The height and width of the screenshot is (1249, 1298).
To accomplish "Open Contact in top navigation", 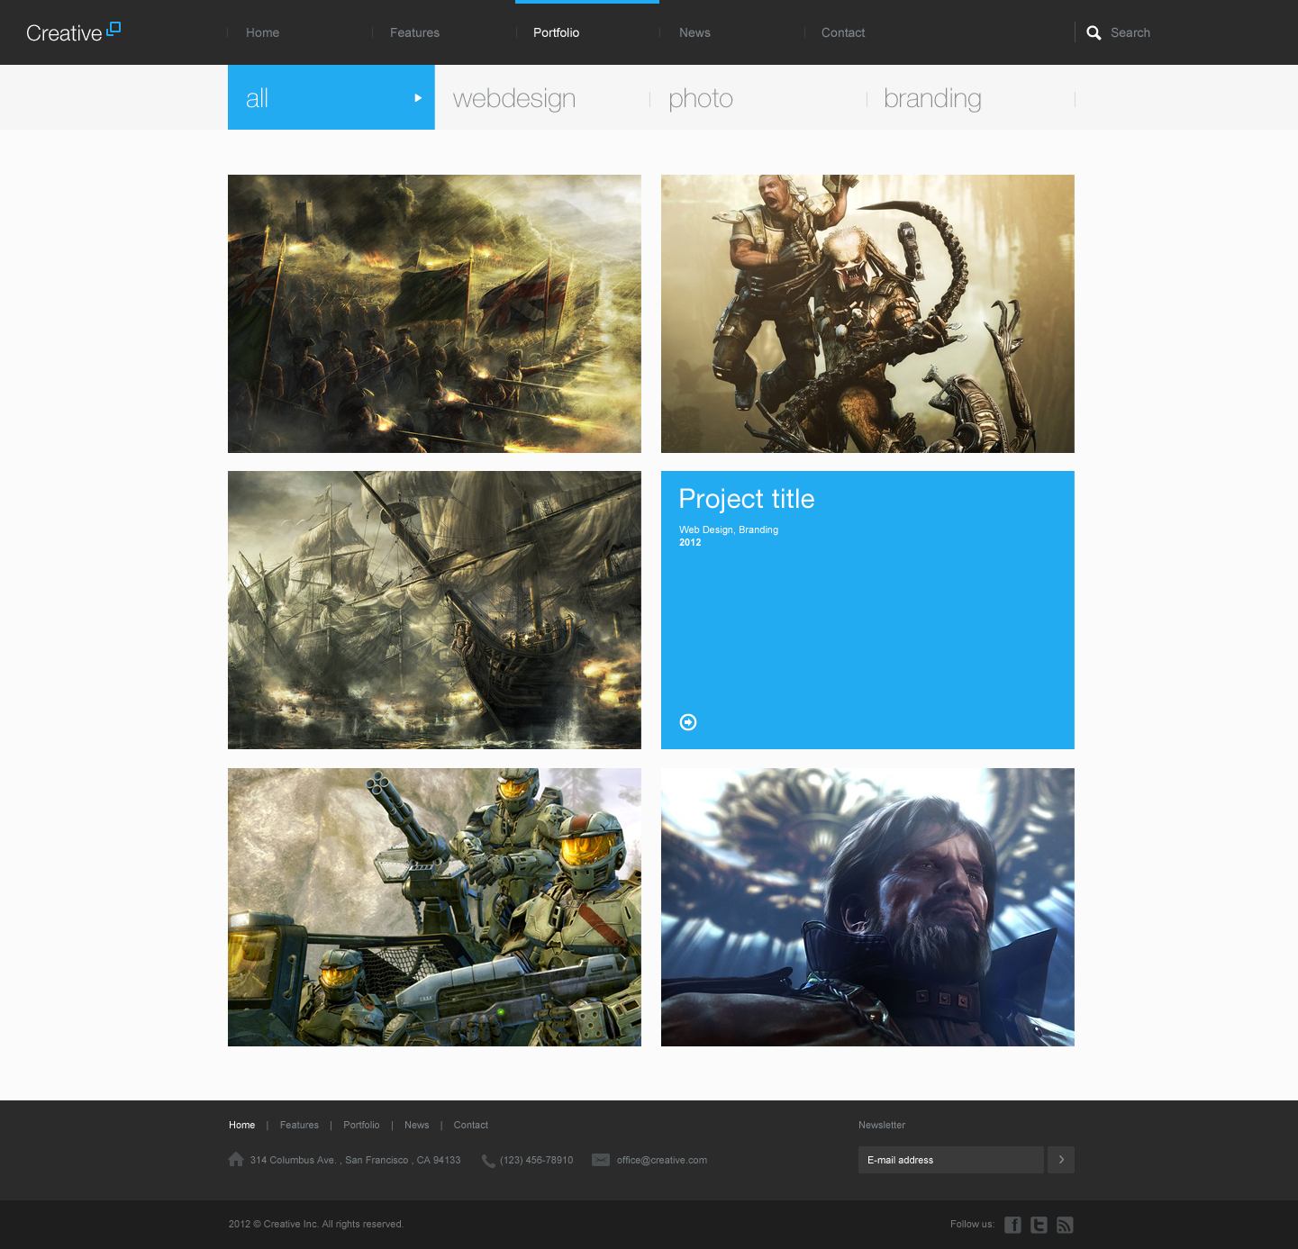I will click(843, 32).
